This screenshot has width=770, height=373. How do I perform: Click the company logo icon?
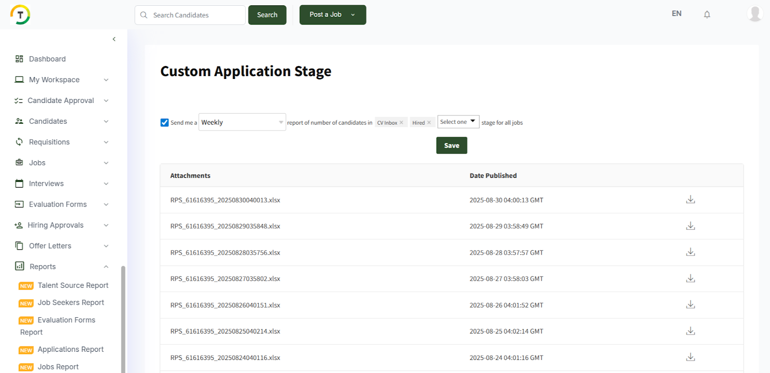click(20, 15)
